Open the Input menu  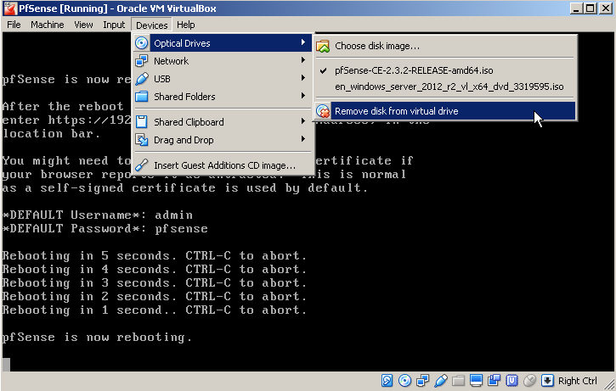click(114, 25)
